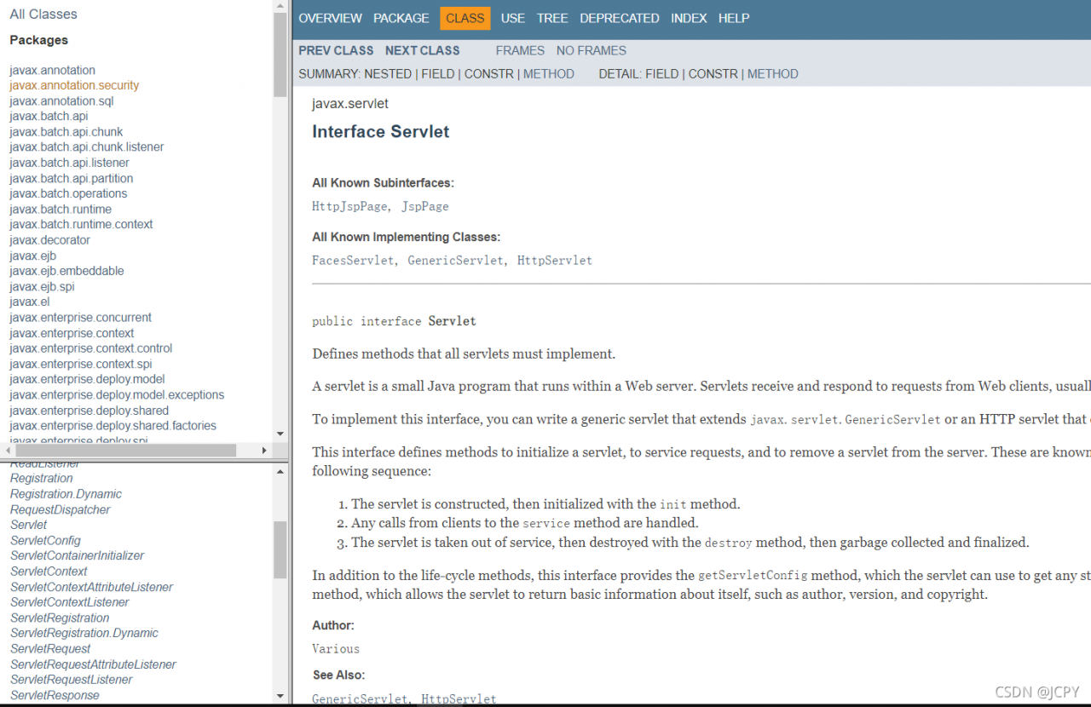This screenshot has width=1091, height=707.
Task: Open package javax.el
Action: click(29, 302)
